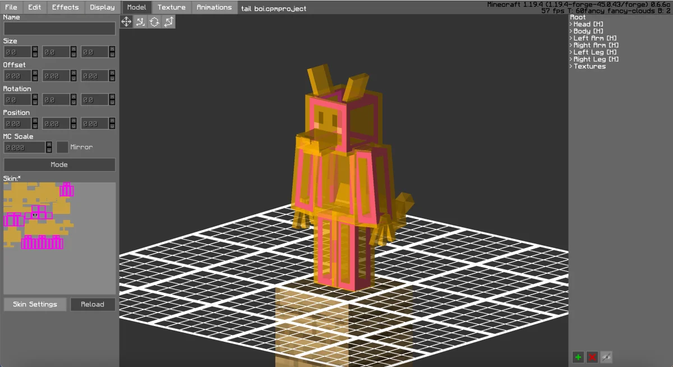The height and width of the screenshot is (367, 673).
Task: Click the Position Z up arrow
Action: [x=112, y=121]
